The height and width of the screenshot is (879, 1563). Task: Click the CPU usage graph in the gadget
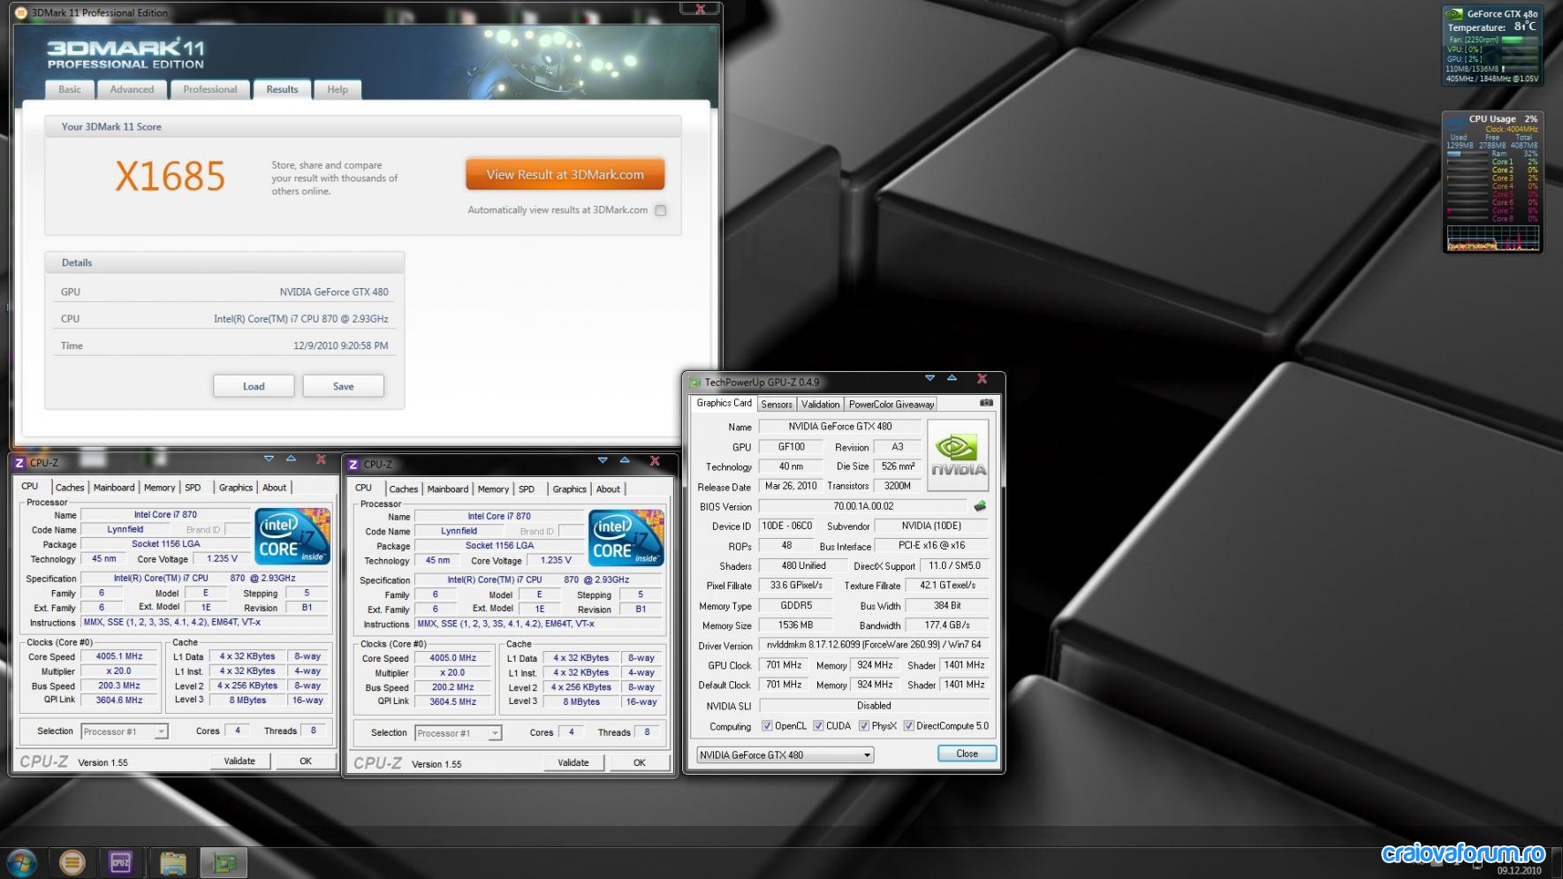click(x=1492, y=238)
